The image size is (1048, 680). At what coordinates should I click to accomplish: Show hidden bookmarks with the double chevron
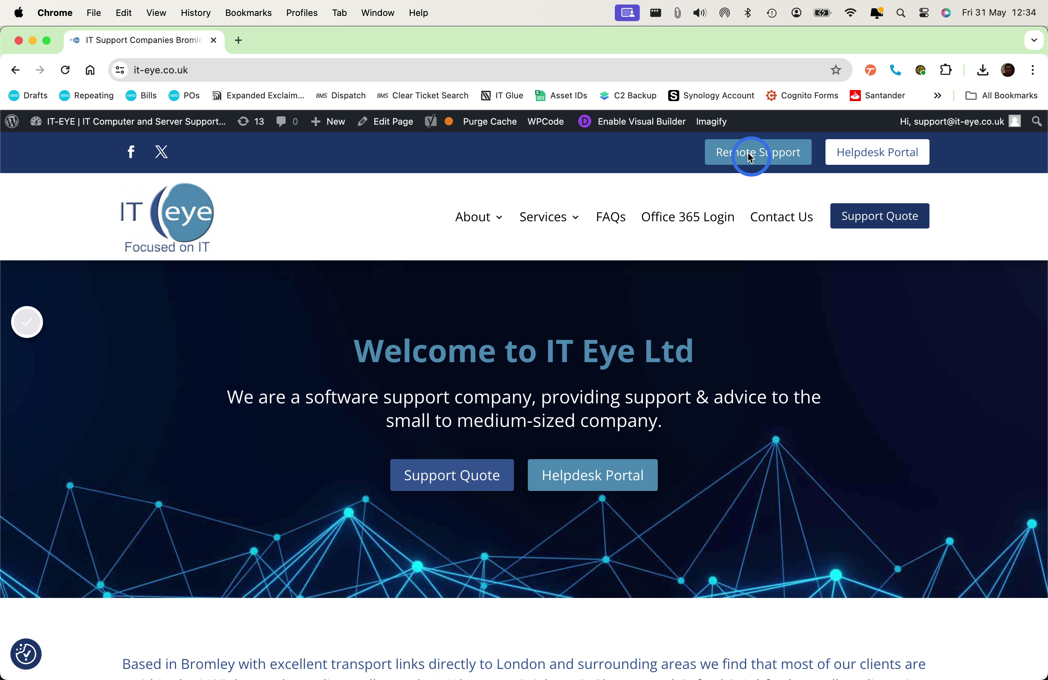coord(937,96)
